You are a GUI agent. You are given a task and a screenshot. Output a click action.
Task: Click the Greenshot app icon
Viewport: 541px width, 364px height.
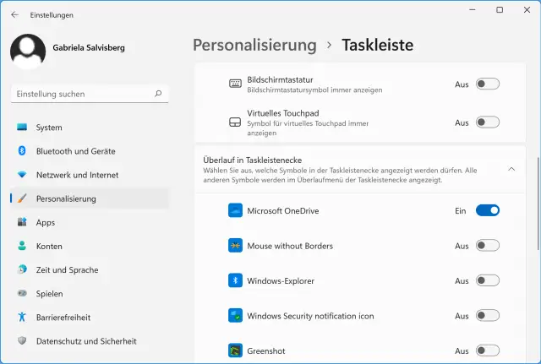click(x=235, y=350)
